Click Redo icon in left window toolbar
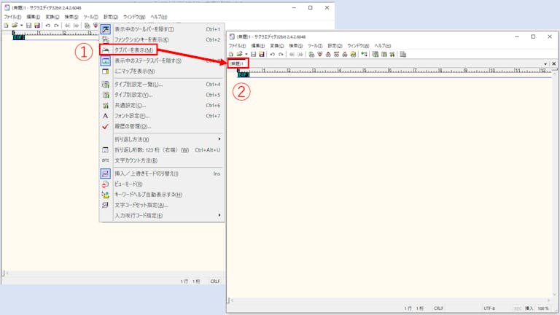The image size is (560, 315). (56, 26)
